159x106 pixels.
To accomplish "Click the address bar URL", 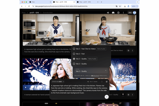I will click(x=61, y=6).
